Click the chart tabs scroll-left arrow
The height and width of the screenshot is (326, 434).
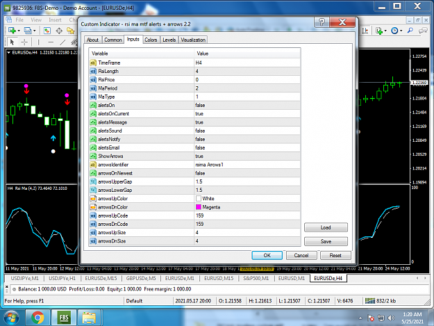coord(417,278)
